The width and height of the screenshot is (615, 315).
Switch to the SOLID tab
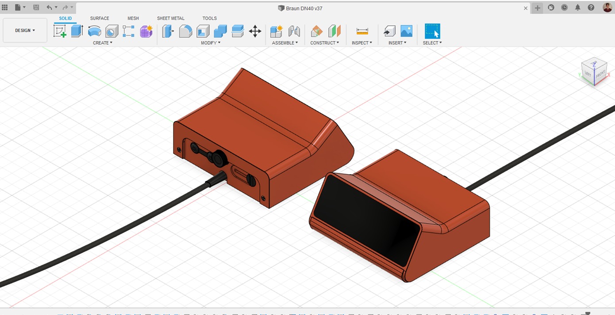coord(65,18)
